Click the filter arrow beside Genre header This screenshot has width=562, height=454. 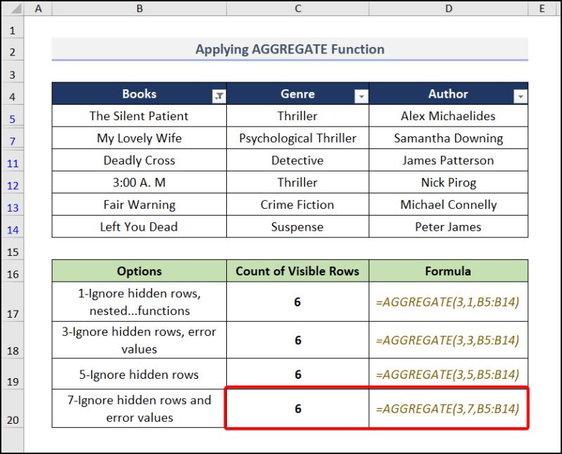(x=361, y=94)
